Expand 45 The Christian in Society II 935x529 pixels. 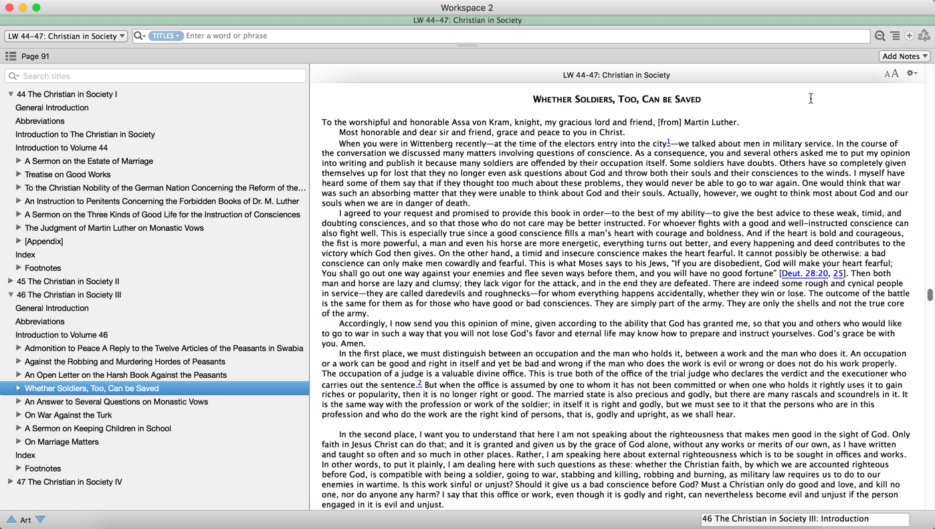click(11, 282)
